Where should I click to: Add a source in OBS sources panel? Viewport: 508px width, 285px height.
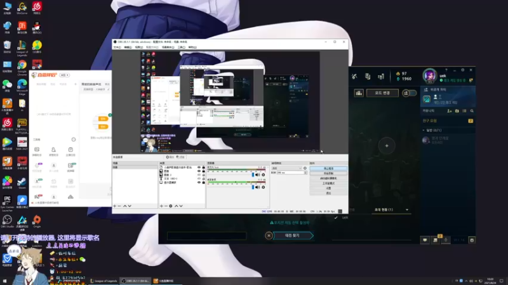[161, 206]
